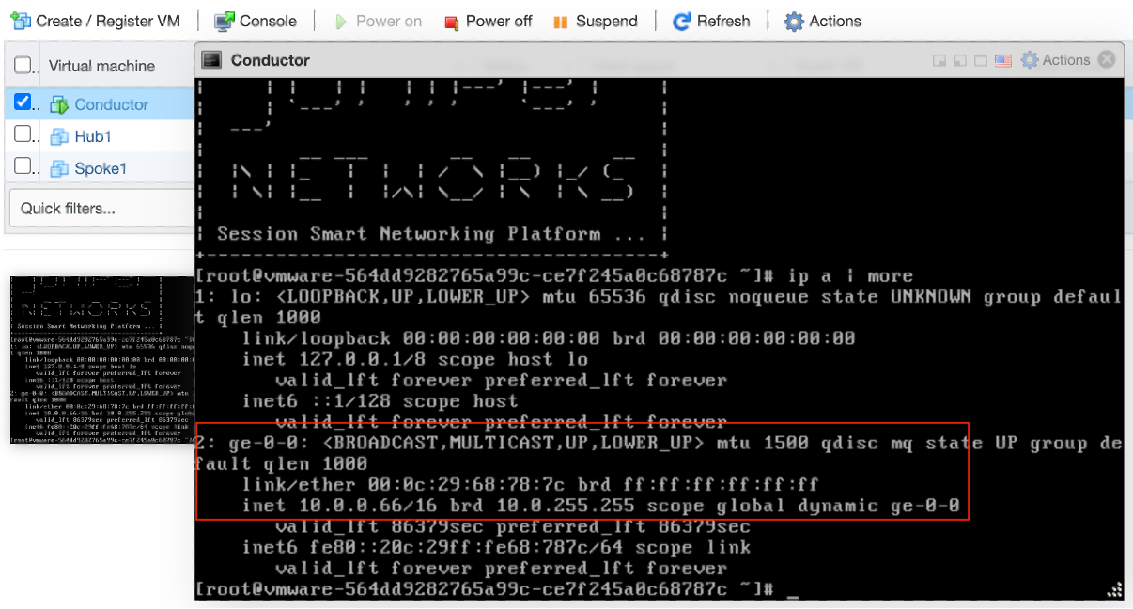
Task: Click the third console window size icon
Action: click(981, 60)
